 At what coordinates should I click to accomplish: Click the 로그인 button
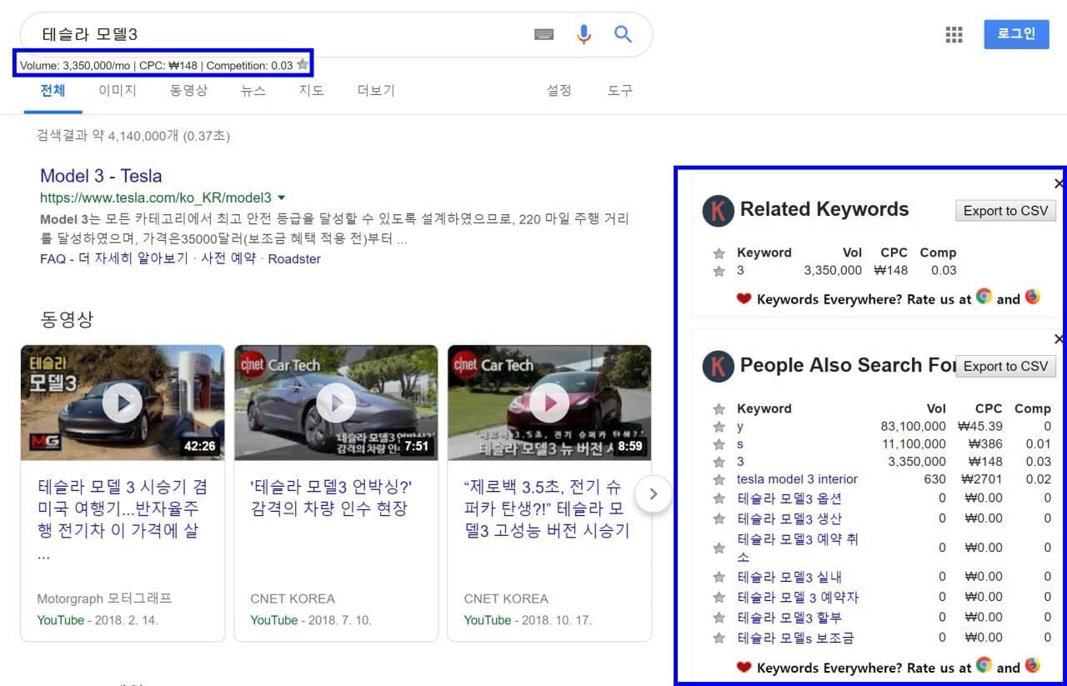click(1016, 34)
